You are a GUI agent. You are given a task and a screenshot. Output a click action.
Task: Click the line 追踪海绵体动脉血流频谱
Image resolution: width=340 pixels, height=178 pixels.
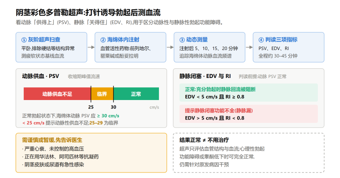[x=206, y=56]
